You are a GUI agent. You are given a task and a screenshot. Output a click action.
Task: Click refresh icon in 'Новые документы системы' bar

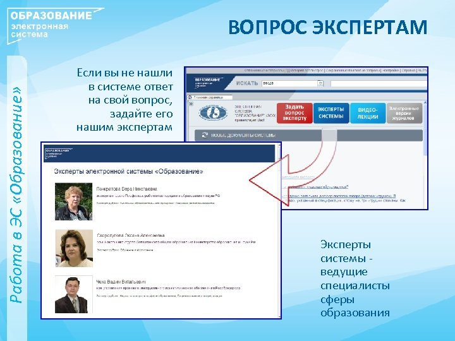(205, 135)
